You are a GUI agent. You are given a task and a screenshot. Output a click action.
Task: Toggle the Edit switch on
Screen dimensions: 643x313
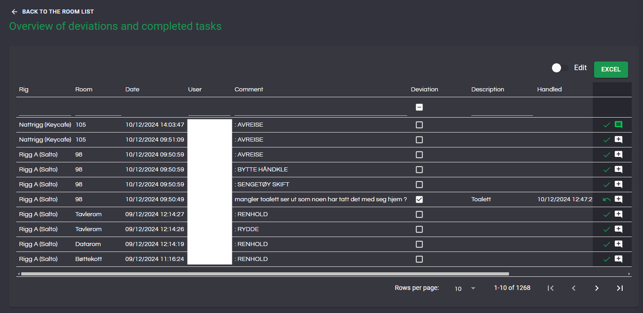[x=560, y=68]
